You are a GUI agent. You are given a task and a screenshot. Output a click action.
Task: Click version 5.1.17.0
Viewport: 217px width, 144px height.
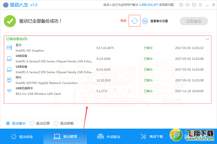(102, 91)
